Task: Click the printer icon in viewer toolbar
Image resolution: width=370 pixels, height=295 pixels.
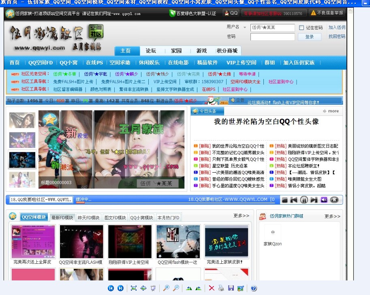Action: pos(221,288)
